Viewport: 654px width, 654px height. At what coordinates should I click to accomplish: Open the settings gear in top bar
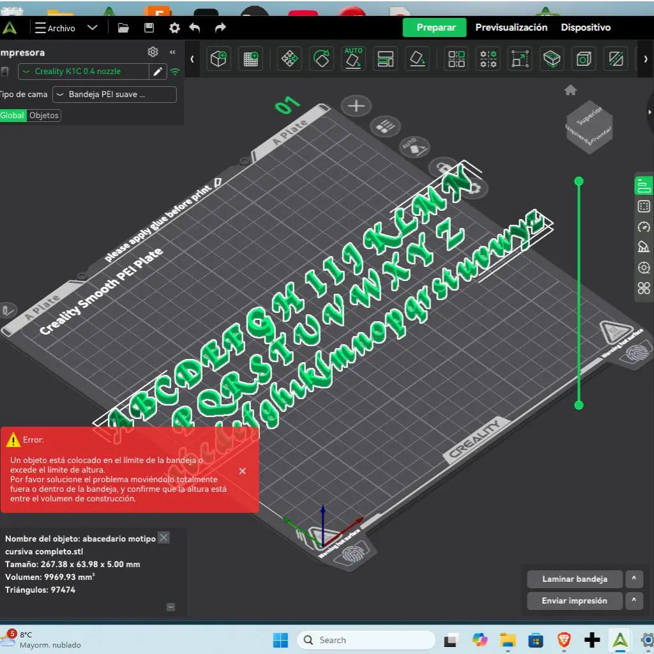(174, 28)
